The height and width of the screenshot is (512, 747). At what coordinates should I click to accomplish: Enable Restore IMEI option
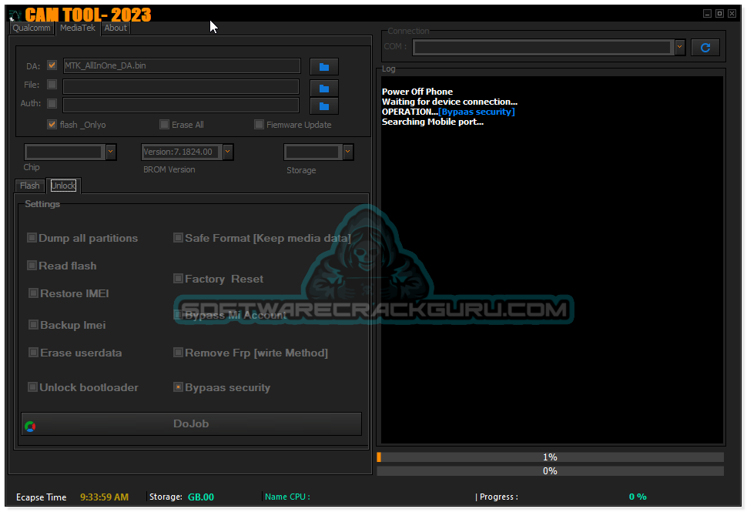click(33, 293)
